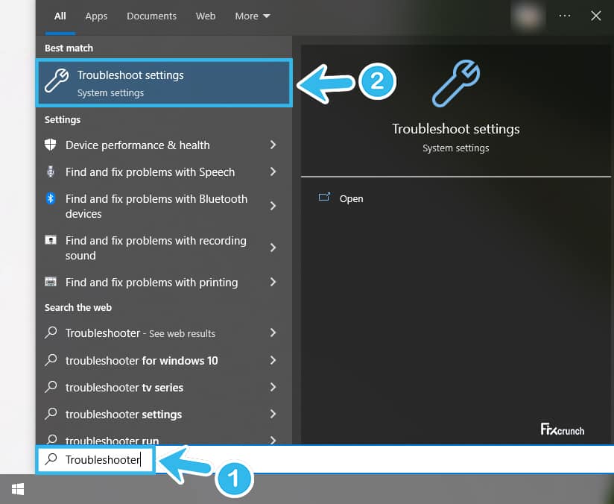Select the 'troubleshooter run' suggestion
614x504 pixels.
164,438
